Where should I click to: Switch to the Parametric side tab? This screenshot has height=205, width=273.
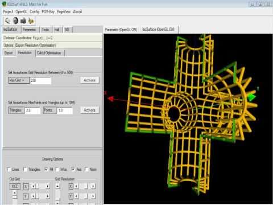pos(30,30)
